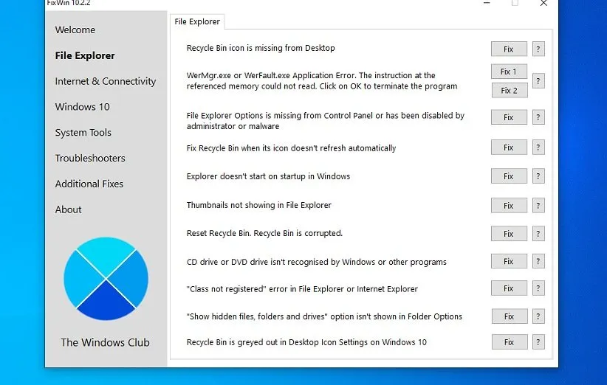Screen dimensions: 607x385
Task: Switch to System Tools in sidebar
Action: (83, 133)
